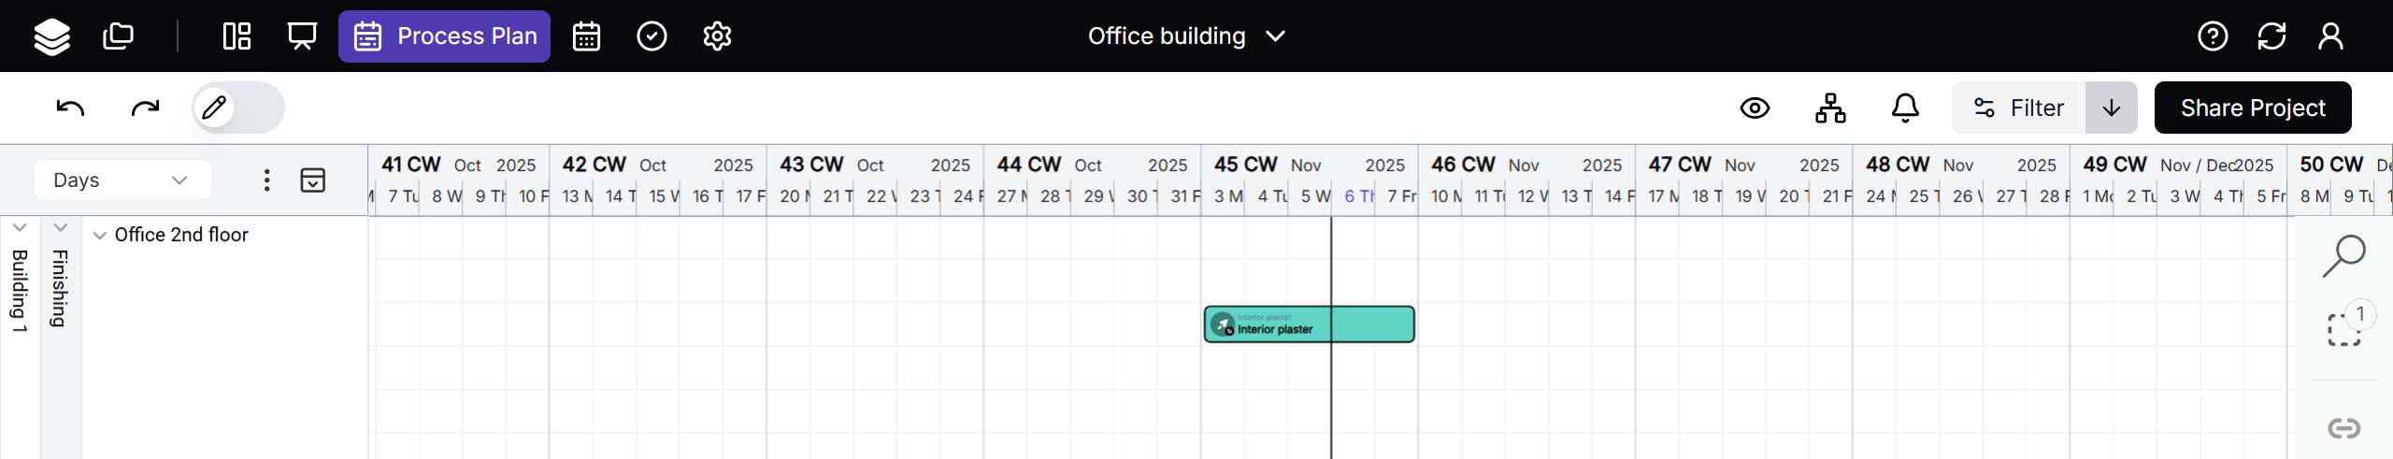Screen dimensions: 2393x459
Task: Expand the Filter arrow dropdown
Action: click(x=2111, y=108)
